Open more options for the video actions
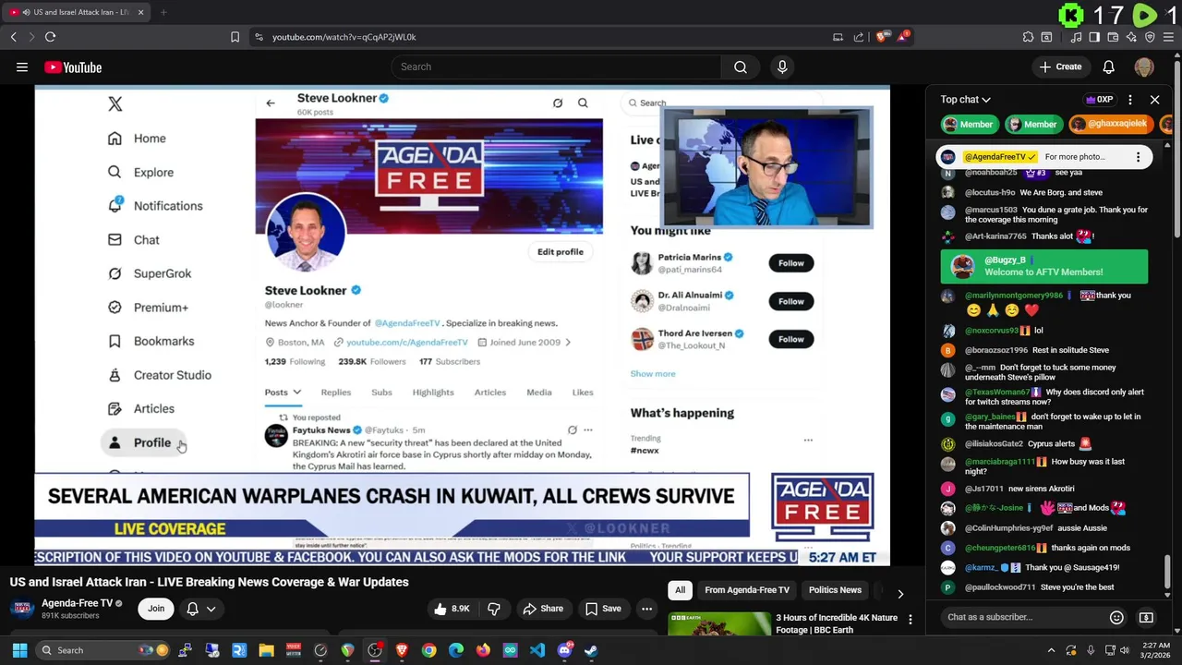The height and width of the screenshot is (665, 1182). tap(646, 609)
